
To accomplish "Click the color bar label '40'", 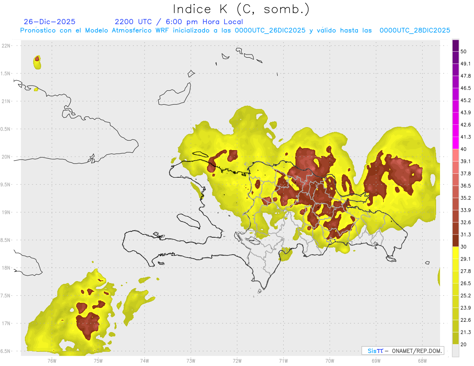I will [464, 149].
